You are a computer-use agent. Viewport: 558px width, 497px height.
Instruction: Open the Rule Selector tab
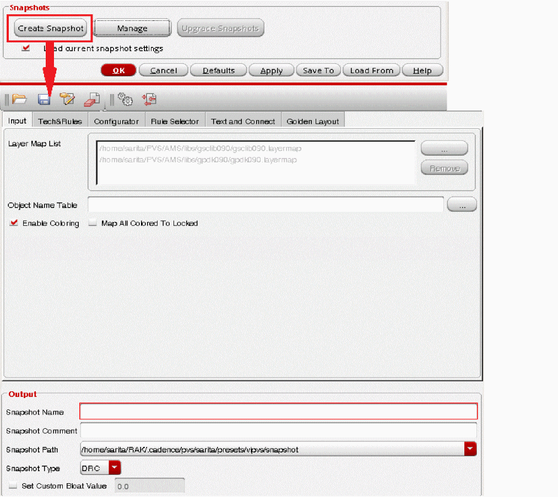pos(175,121)
